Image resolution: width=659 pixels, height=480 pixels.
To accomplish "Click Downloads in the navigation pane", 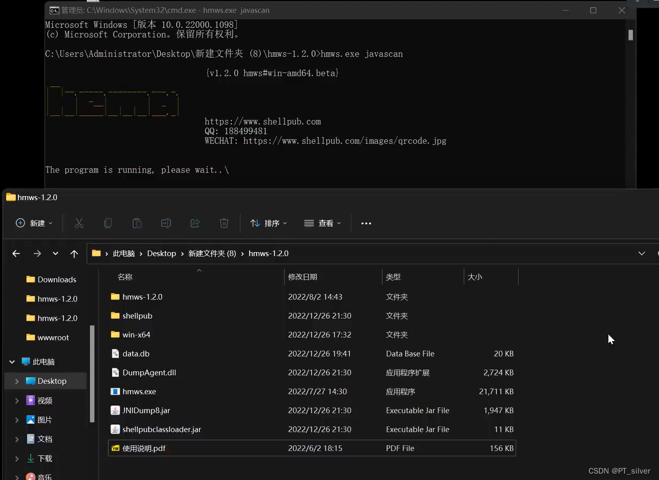I will 57,280.
